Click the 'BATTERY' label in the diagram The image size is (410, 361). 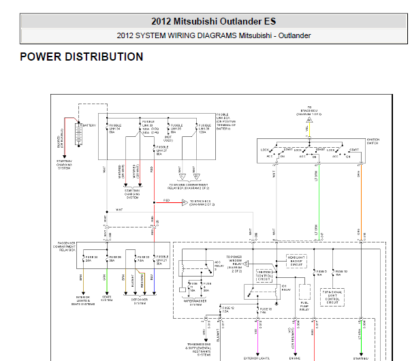coord(89,125)
